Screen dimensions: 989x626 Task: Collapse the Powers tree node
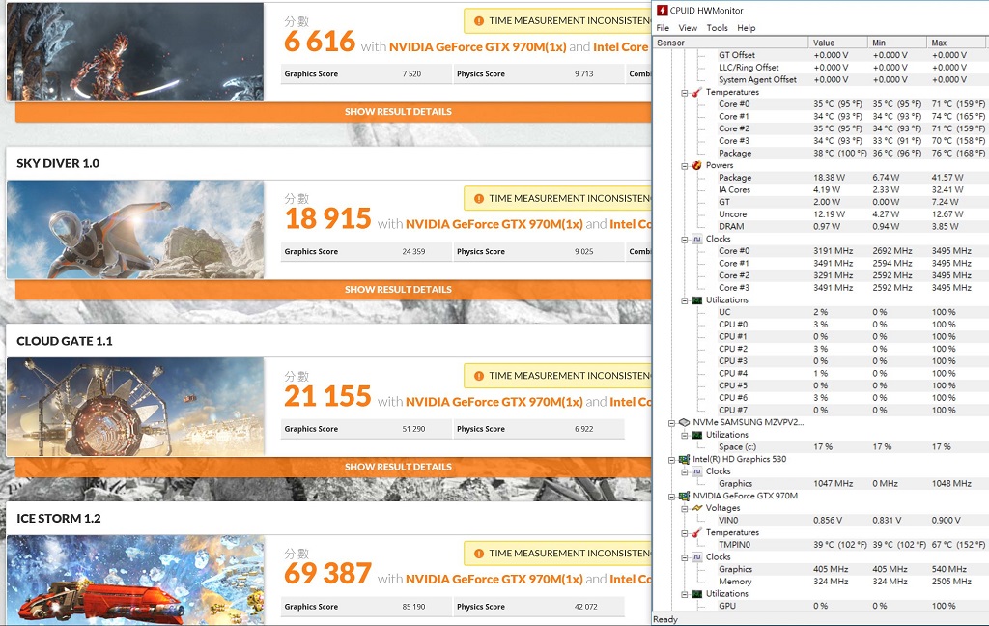coord(685,166)
